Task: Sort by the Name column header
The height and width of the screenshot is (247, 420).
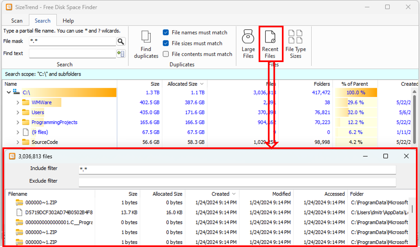Action: click(11, 84)
